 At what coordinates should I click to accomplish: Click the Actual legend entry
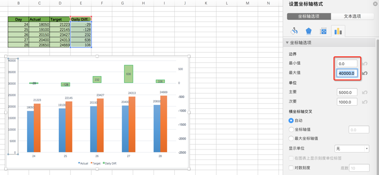(83, 164)
